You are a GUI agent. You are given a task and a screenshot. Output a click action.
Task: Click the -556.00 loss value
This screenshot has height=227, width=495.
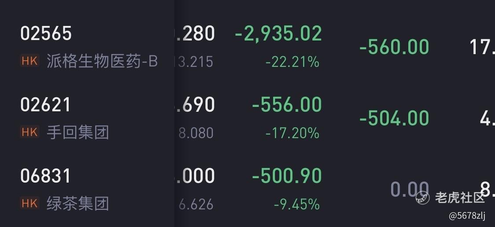pyautogui.click(x=286, y=105)
